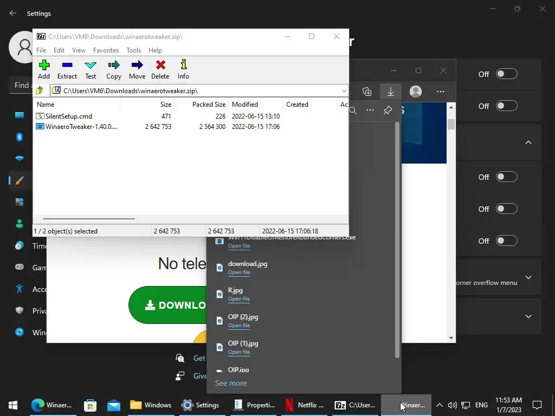Screen dimensions: 555x416
Task: Sort by the Packed Size column header
Action: [x=202, y=105]
